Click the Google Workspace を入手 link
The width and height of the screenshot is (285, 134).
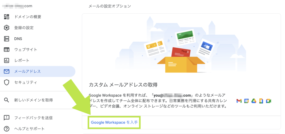click(114, 122)
